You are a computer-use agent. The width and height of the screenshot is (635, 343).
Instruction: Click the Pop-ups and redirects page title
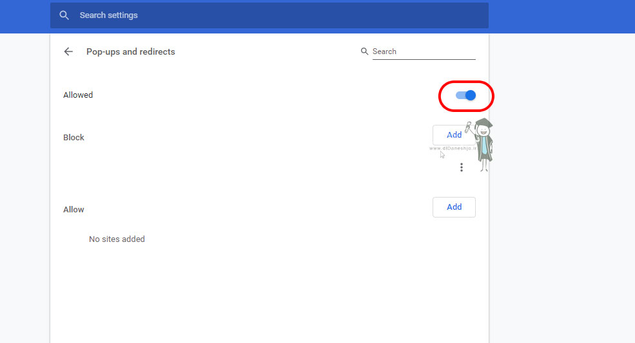pyautogui.click(x=131, y=51)
